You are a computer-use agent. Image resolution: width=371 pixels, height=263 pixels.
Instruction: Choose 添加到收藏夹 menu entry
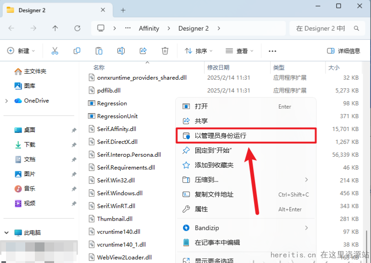(246, 165)
